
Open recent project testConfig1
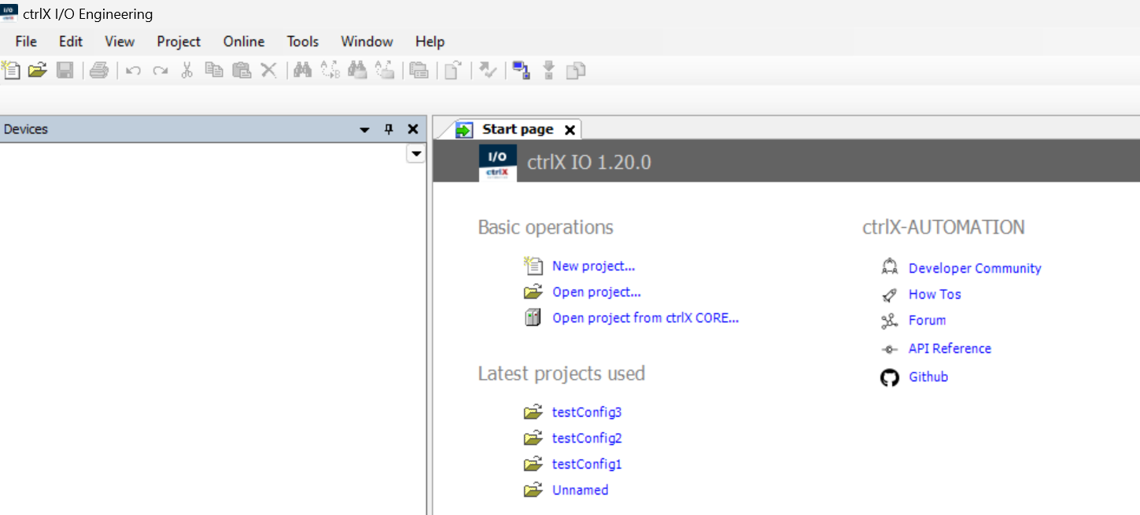pos(587,464)
